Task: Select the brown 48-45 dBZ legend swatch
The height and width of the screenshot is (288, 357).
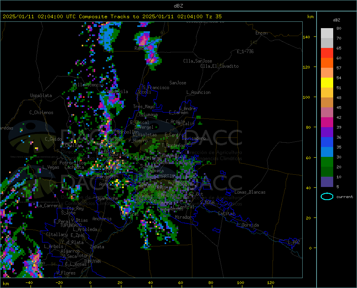Action: pyautogui.click(x=327, y=103)
